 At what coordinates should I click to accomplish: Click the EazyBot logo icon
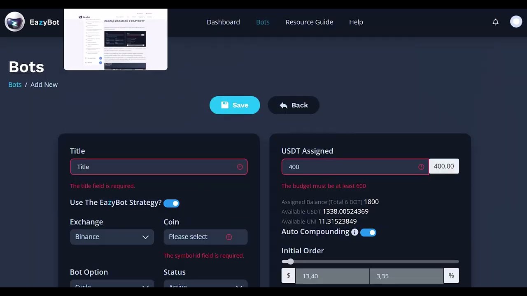click(14, 22)
